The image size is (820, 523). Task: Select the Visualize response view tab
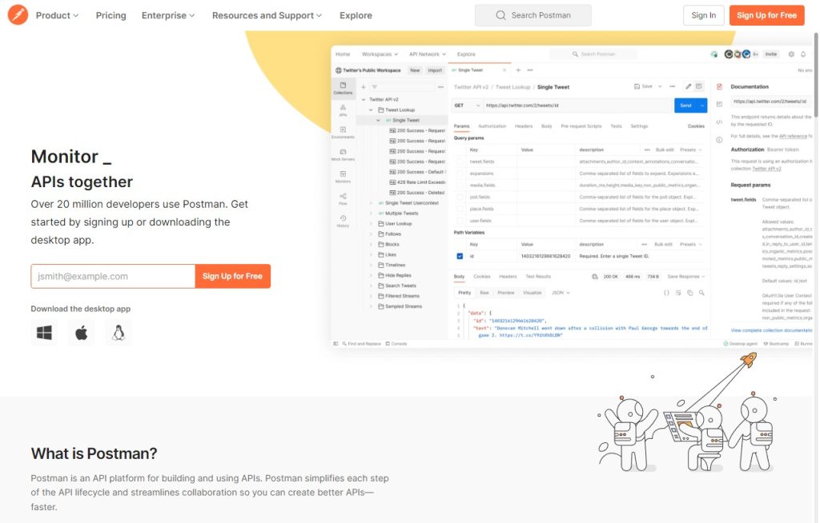coord(533,293)
